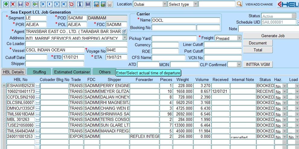Click the green arrow Exit icon

[x=35, y=4]
